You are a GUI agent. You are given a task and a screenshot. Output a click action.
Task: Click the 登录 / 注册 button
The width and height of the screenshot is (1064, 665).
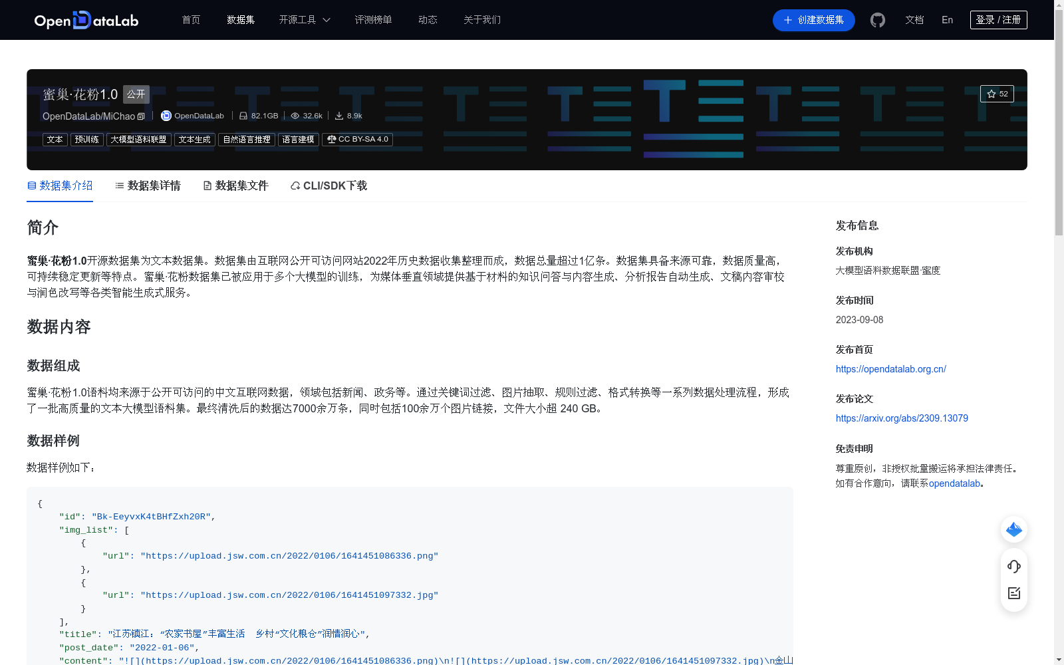[x=999, y=20]
